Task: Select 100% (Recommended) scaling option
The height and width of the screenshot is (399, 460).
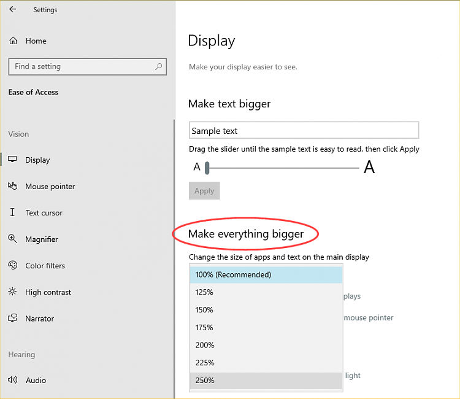Action: (x=266, y=274)
